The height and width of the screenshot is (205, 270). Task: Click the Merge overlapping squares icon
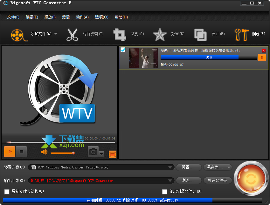pos(200,35)
